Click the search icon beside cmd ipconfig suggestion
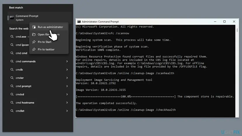 (x=12, y=45)
